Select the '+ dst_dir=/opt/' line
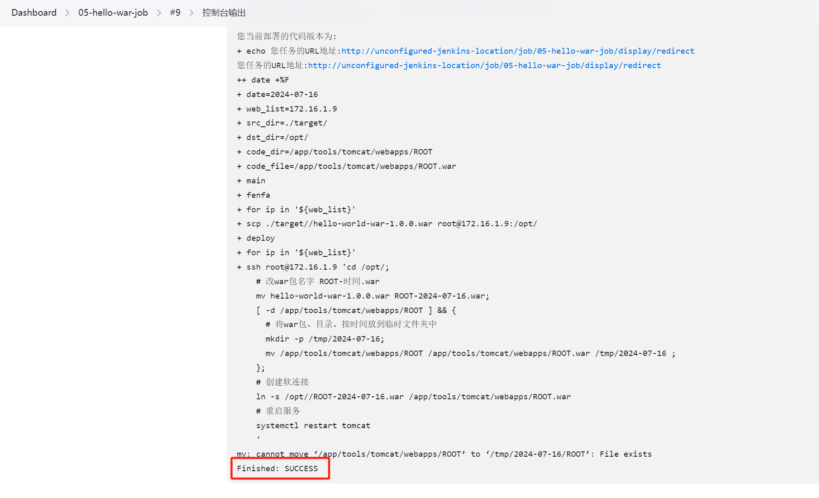819x498 pixels. coord(272,137)
